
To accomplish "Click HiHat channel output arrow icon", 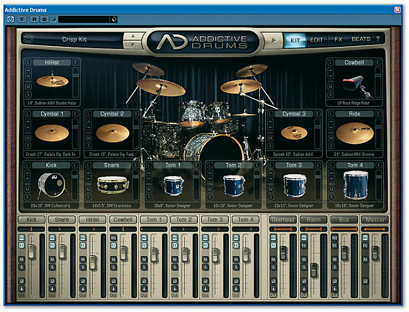I will click(82, 289).
